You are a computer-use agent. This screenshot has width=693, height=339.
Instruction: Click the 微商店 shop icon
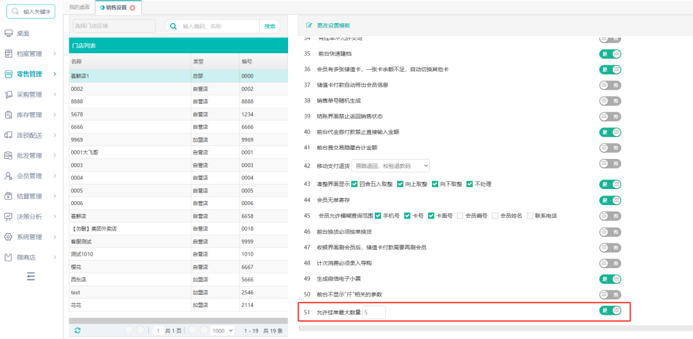tap(8, 258)
